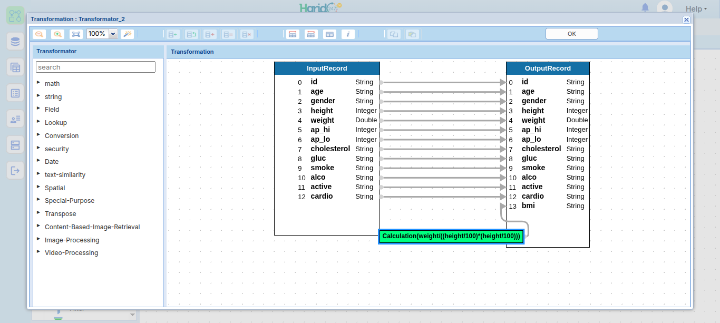
Task: Click the blue table layout icon
Action: (x=329, y=34)
